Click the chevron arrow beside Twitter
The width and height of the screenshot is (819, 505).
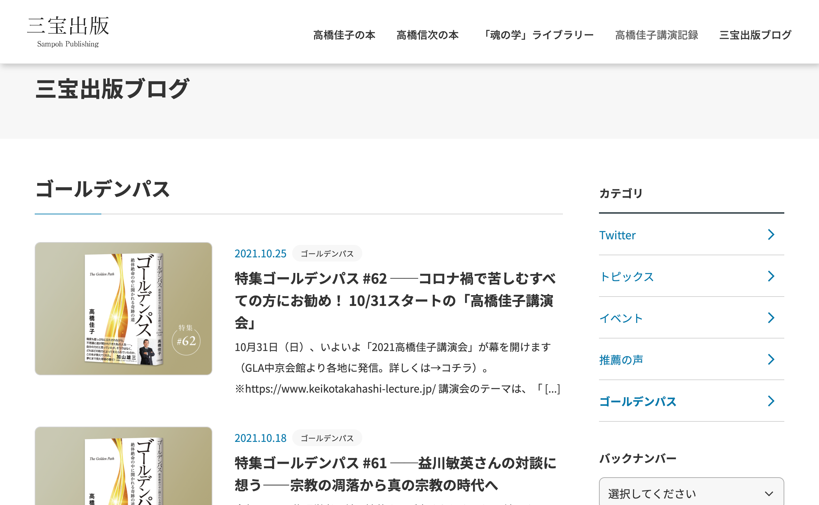point(771,235)
